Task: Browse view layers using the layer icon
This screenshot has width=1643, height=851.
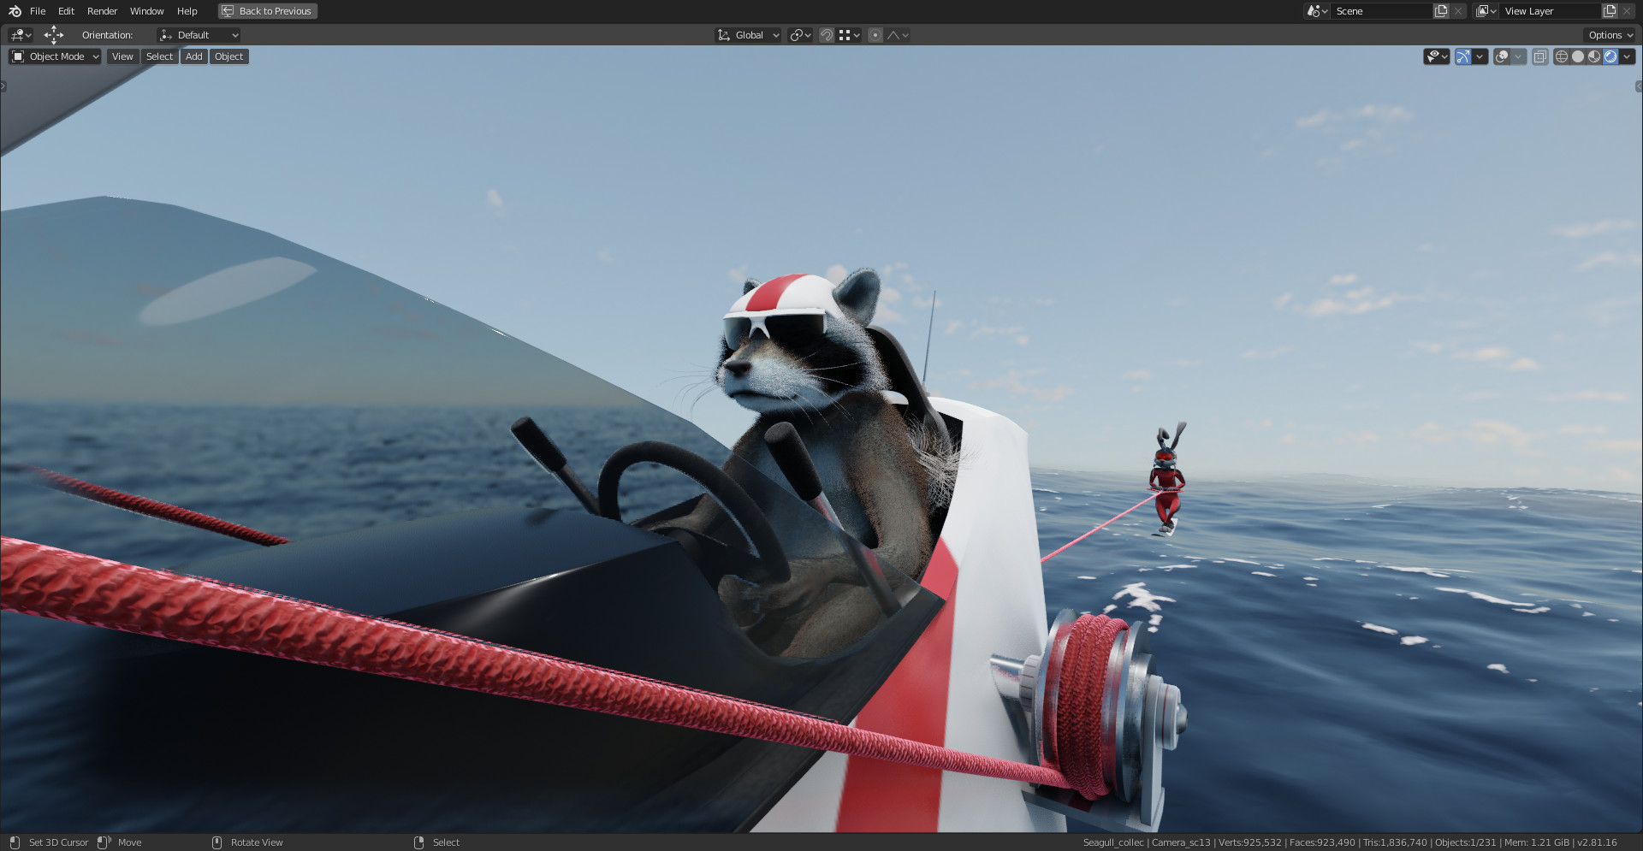Action: [x=1486, y=11]
